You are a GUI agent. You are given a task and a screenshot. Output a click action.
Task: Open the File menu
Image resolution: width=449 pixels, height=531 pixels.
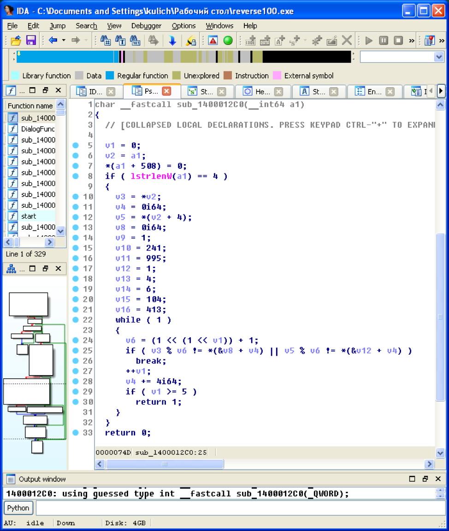(x=12, y=26)
